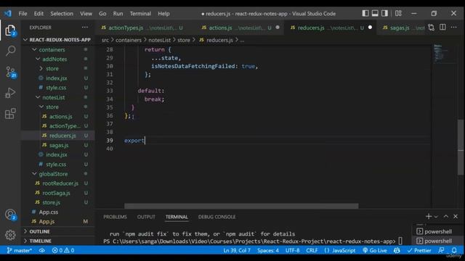
Task: Expand the Outline section
Action: (x=58, y=231)
